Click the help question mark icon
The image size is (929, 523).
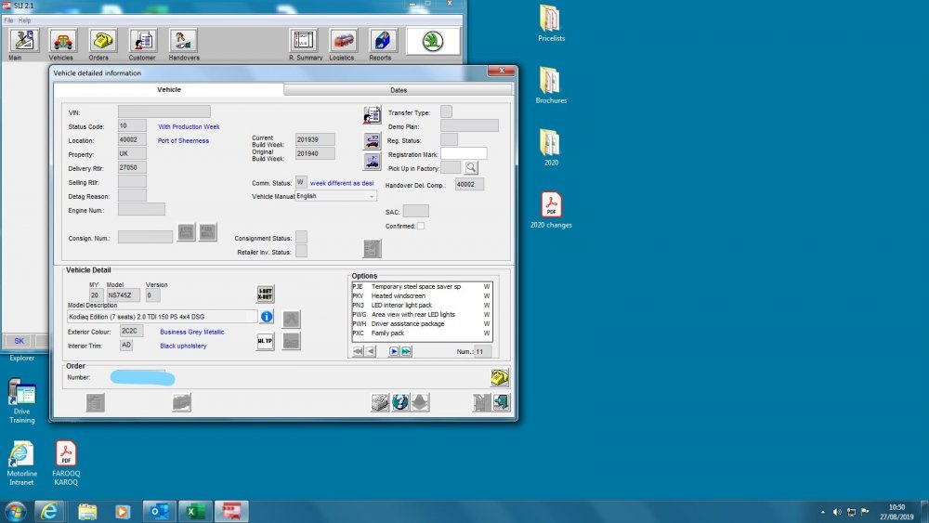[x=400, y=403]
